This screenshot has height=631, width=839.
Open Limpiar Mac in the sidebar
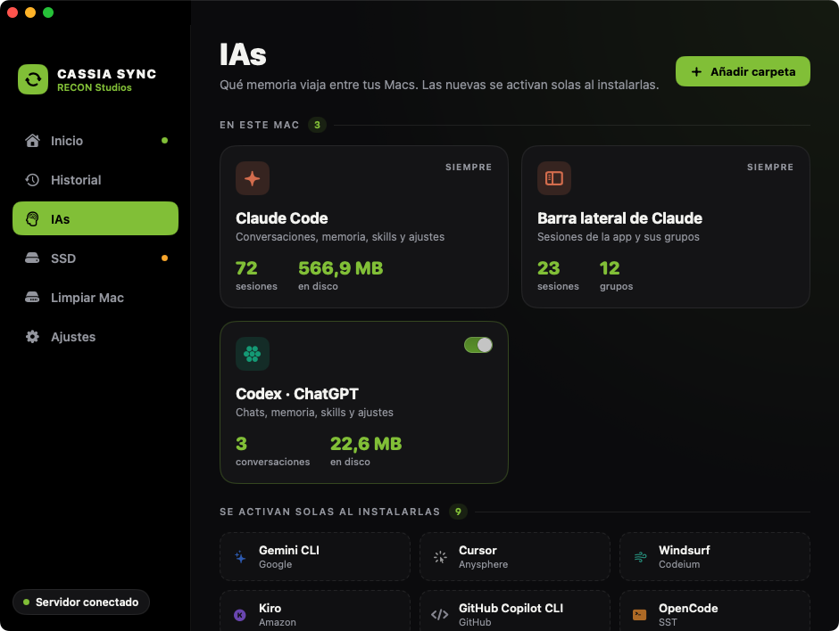(x=96, y=298)
